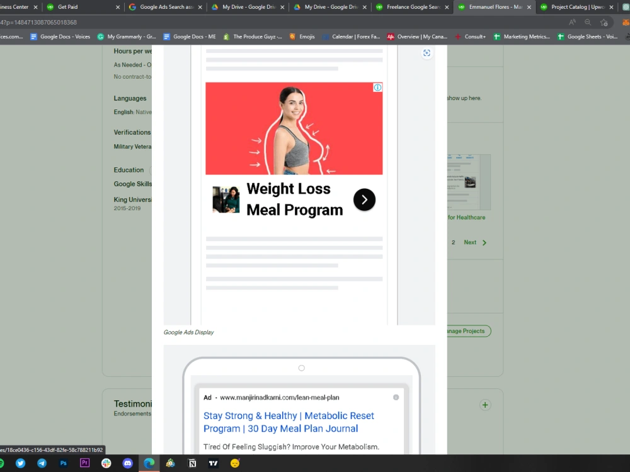Open the My Grammarly bookmark
Image resolution: width=630 pixels, height=472 pixels.
pos(127,37)
